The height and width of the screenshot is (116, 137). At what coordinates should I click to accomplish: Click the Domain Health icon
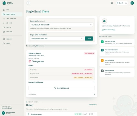[102, 71]
